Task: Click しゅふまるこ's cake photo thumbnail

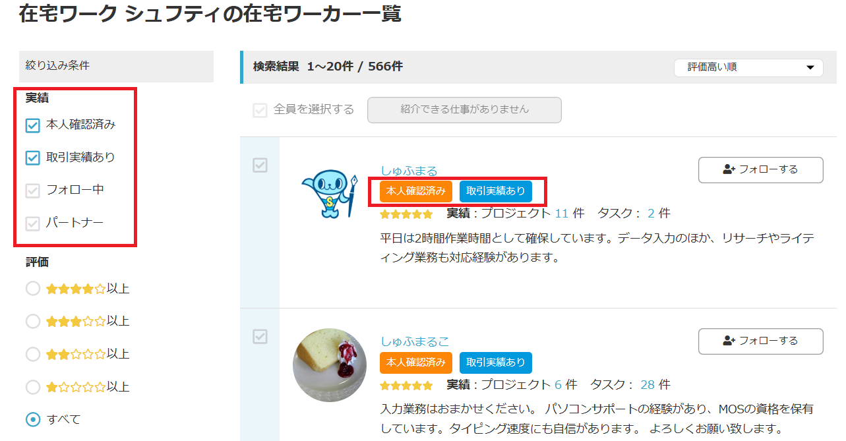Action: (330, 365)
